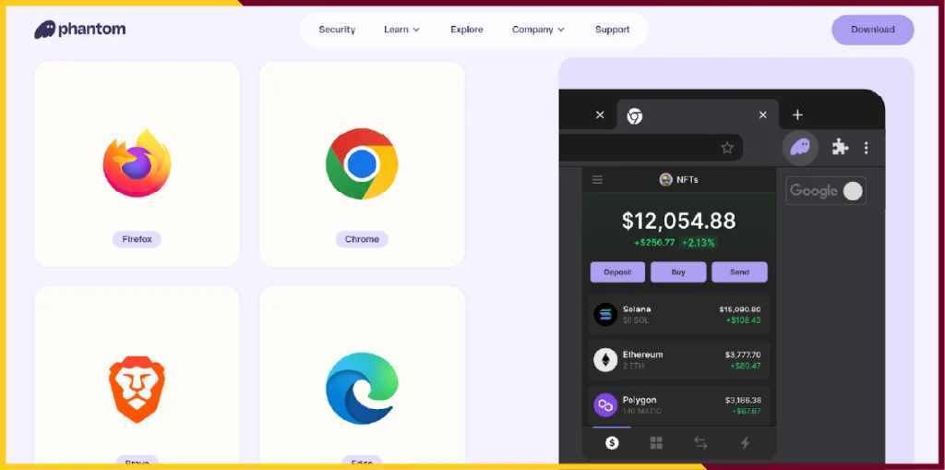Open the swap arrows tab icon
The width and height of the screenshot is (945, 470).
coord(700,443)
